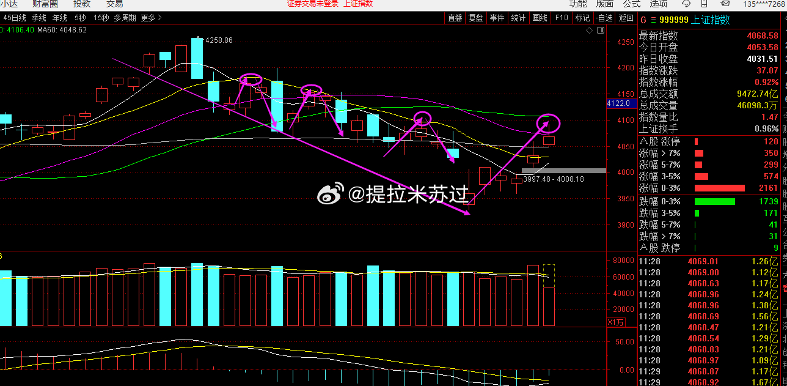Switch to the 5秒 period
Screen dimensions: 787x386
click(x=81, y=18)
